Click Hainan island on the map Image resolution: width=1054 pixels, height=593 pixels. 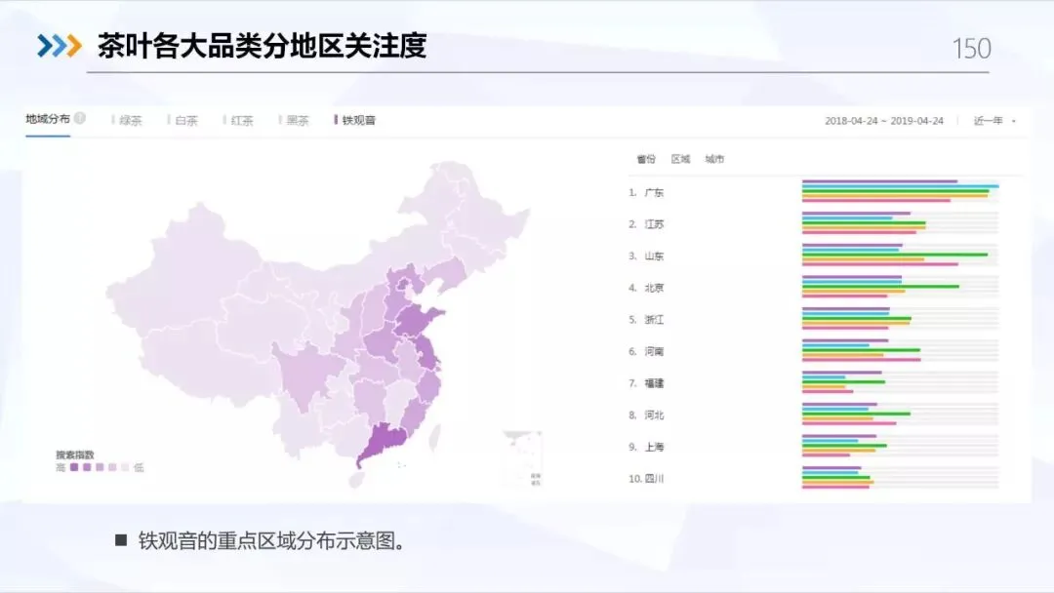[356, 480]
